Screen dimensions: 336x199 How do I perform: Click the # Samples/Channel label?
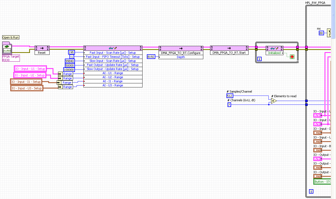point(239,92)
